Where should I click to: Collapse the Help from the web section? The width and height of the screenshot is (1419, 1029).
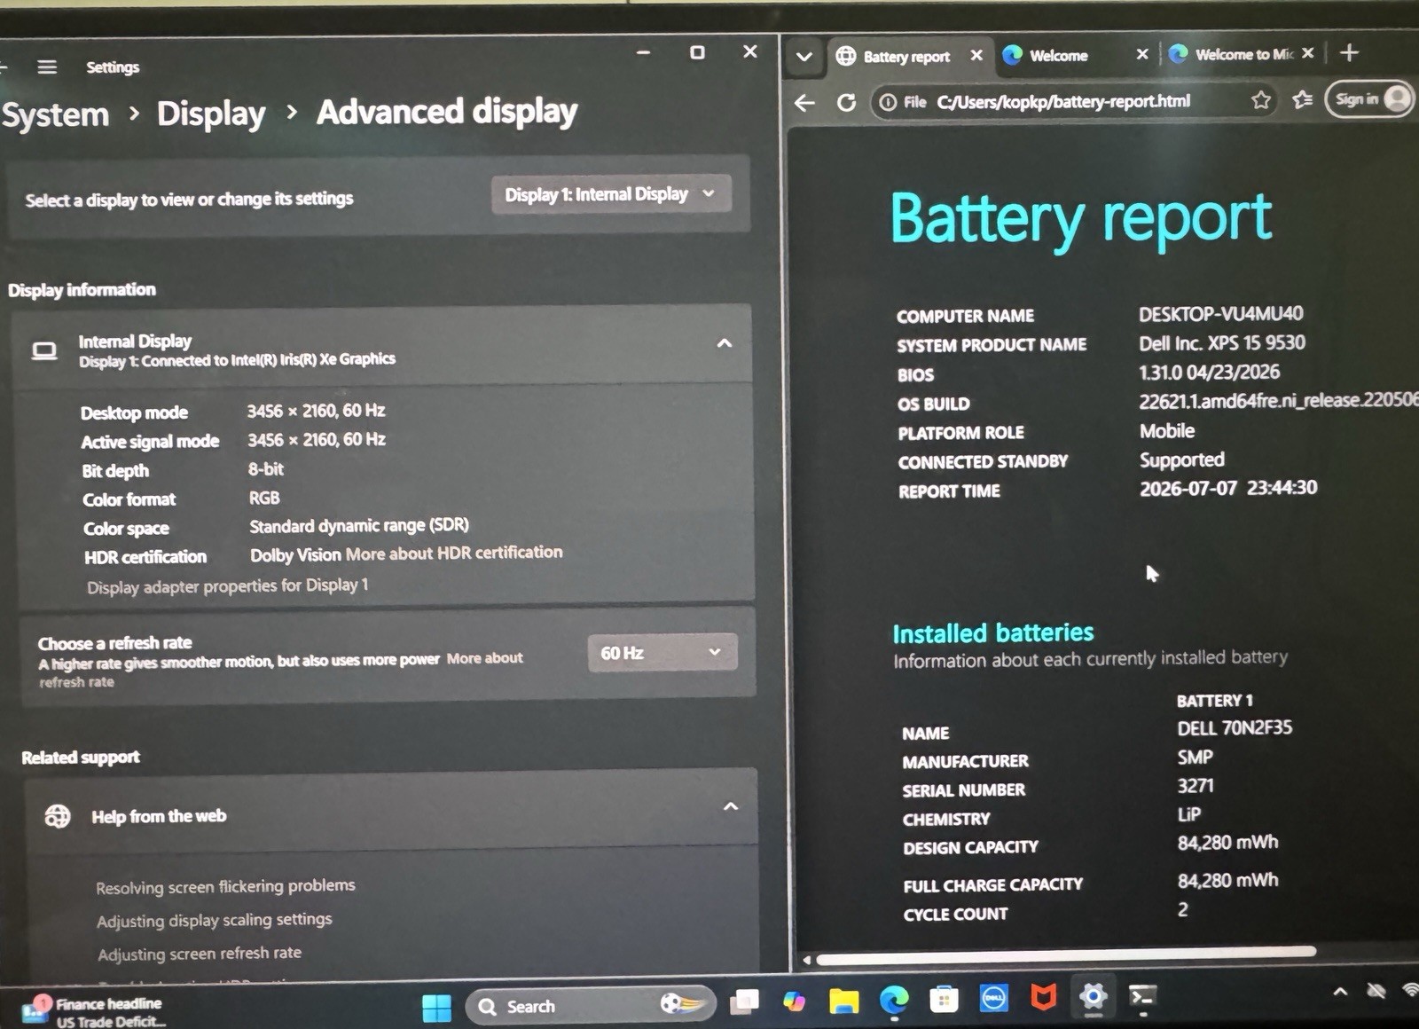pos(730,806)
